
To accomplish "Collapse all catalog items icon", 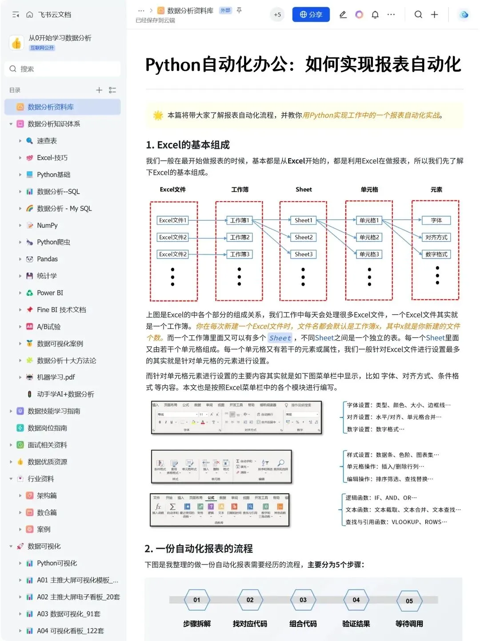I will pyautogui.click(x=112, y=90).
